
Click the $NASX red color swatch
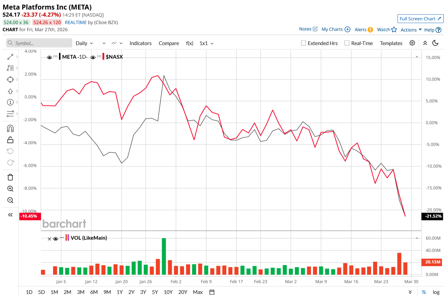tap(104, 57)
